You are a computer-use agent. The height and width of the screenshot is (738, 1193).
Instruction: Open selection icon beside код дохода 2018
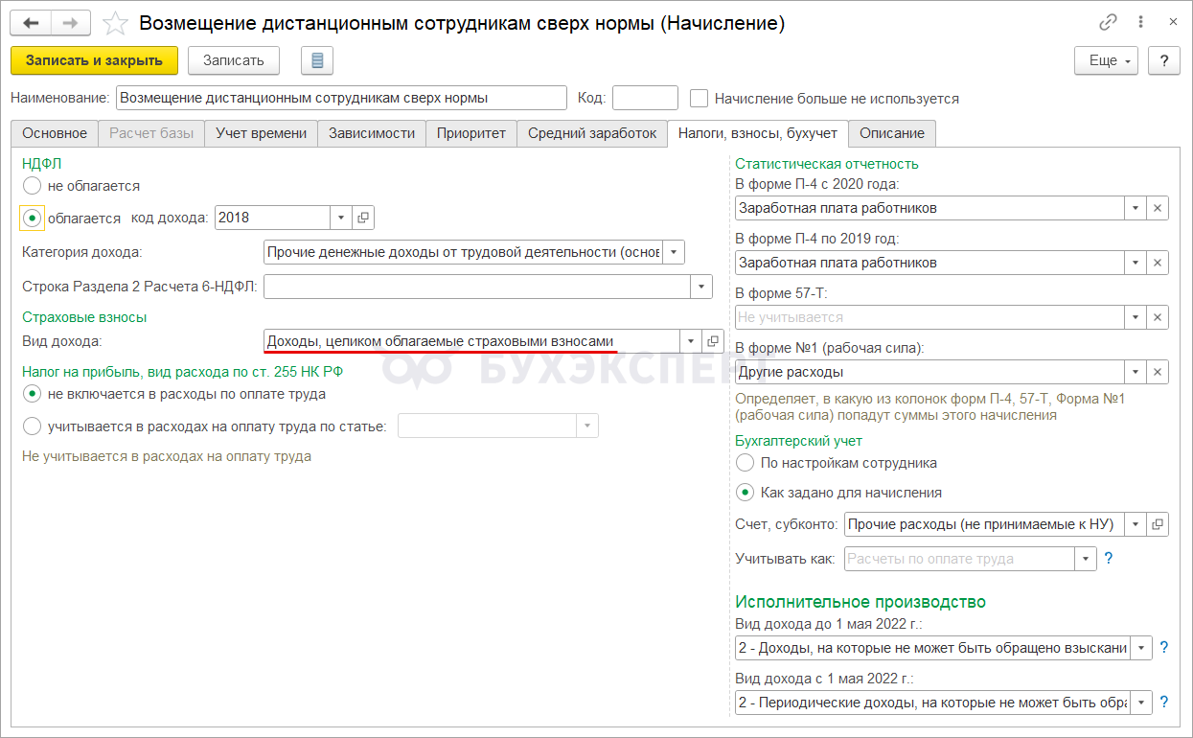363,218
